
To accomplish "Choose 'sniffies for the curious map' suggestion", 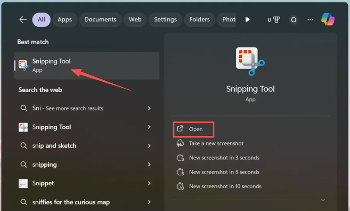I will coord(70,202).
